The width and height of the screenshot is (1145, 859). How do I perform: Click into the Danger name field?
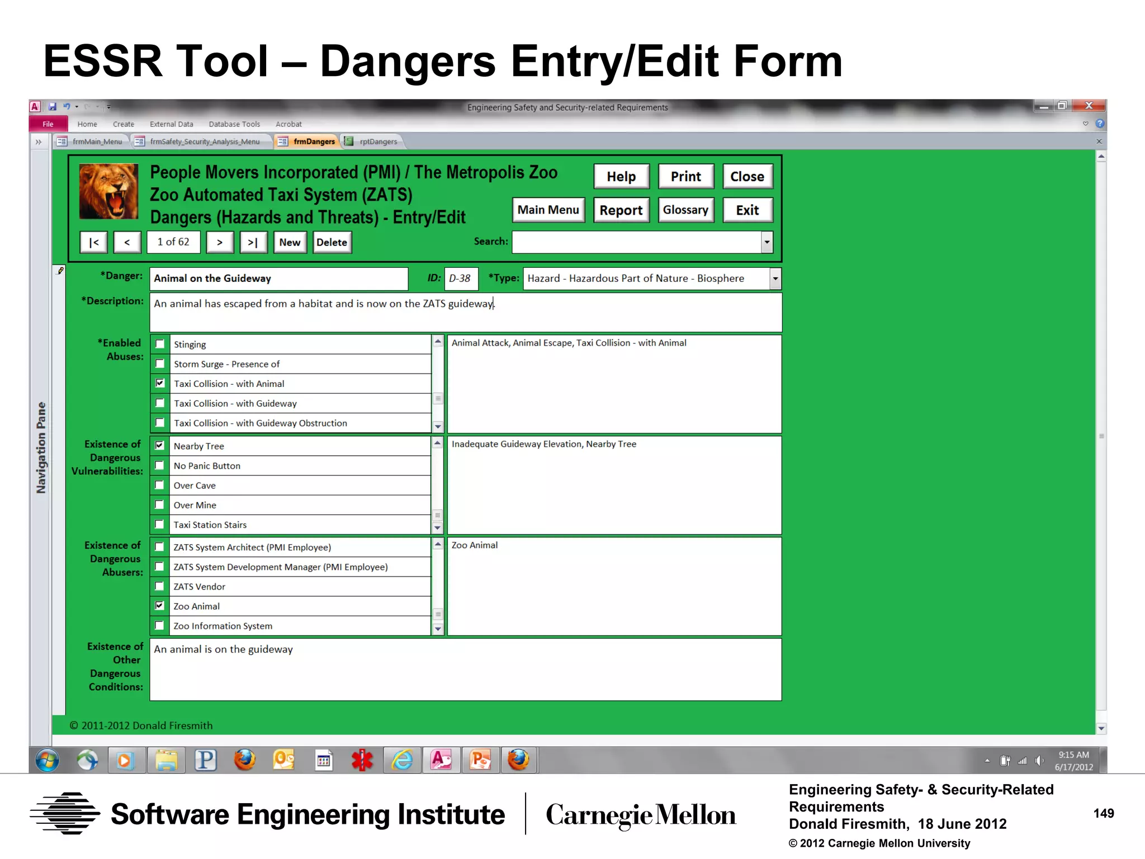pyautogui.click(x=279, y=279)
